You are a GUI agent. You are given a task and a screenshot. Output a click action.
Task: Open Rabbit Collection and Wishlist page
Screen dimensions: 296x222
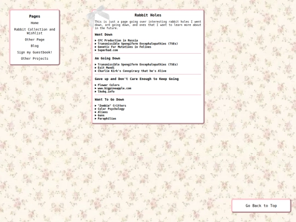point(35,31)
